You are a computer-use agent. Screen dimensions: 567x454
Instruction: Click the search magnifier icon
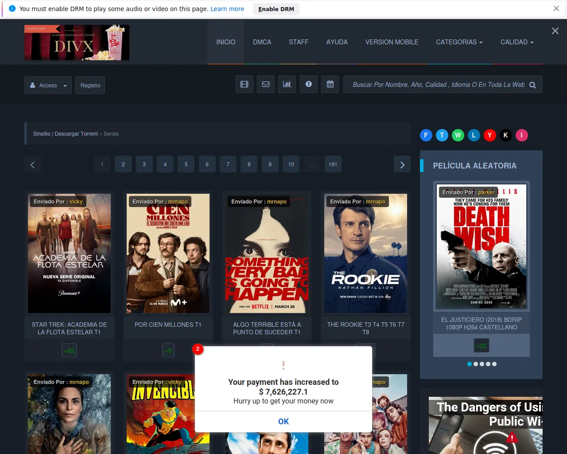tap(532, 85)
